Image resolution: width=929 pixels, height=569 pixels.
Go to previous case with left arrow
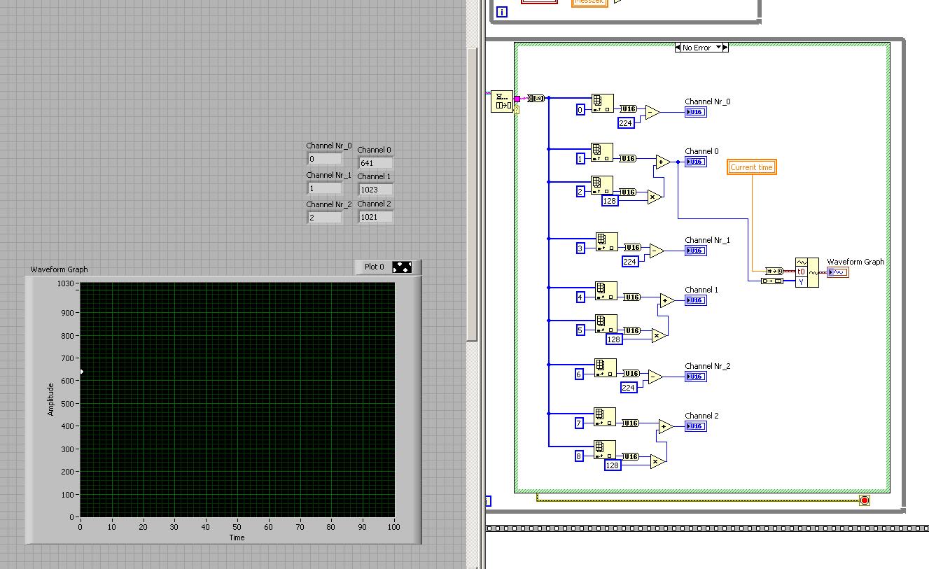[x=678, y=48]
